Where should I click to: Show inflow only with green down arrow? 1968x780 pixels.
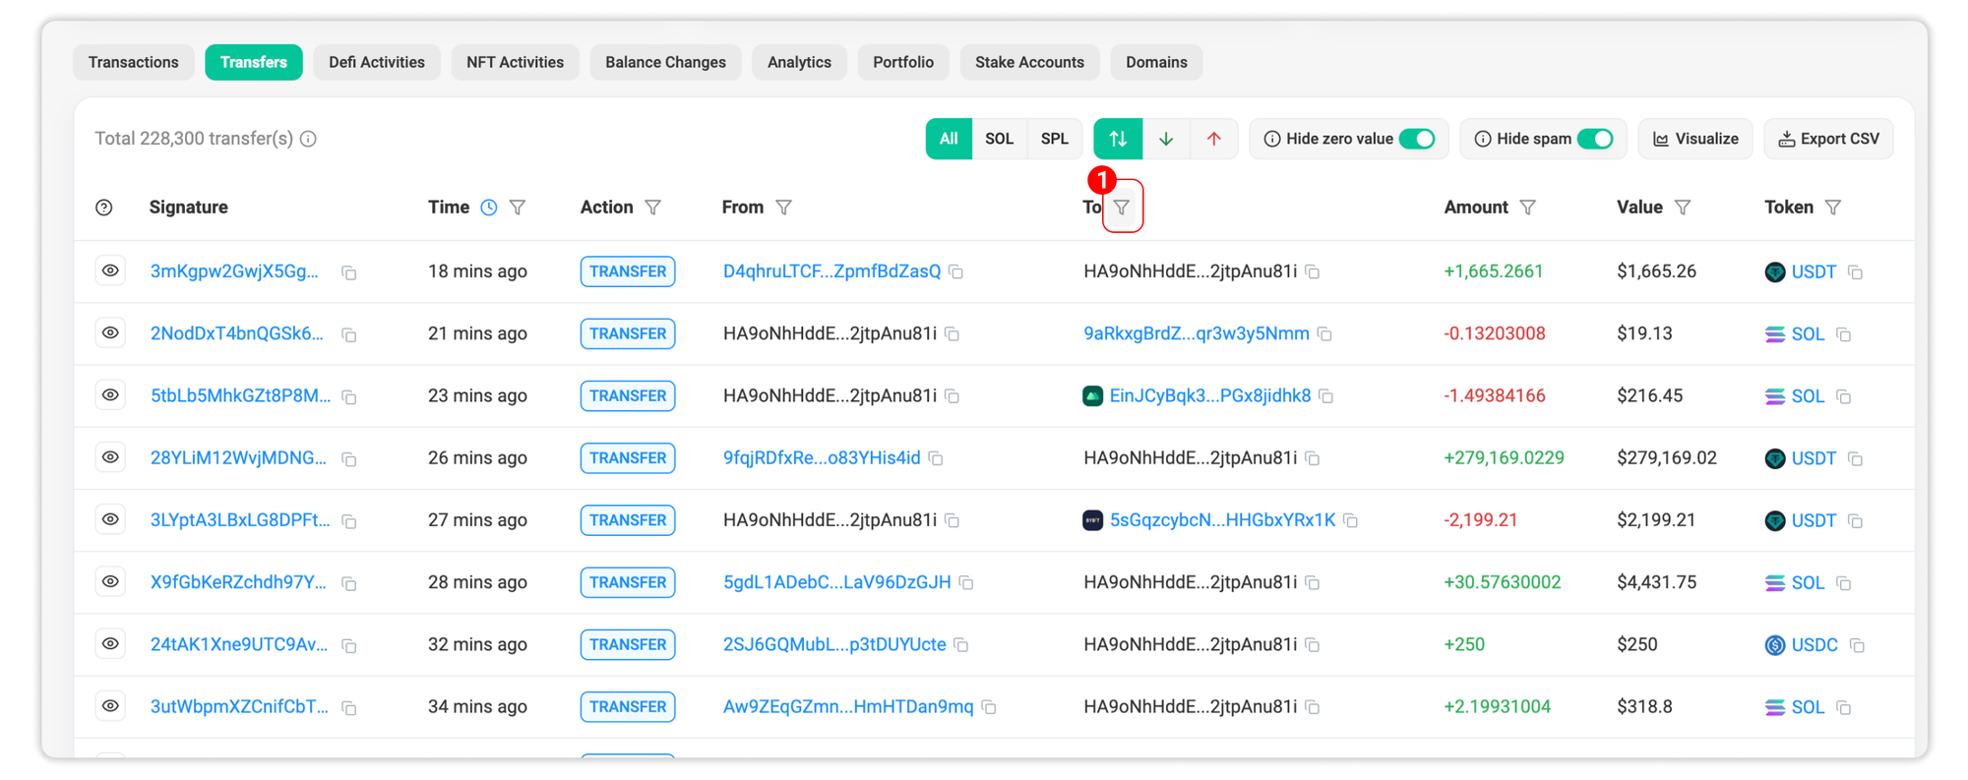click(x=1166, y=139)
